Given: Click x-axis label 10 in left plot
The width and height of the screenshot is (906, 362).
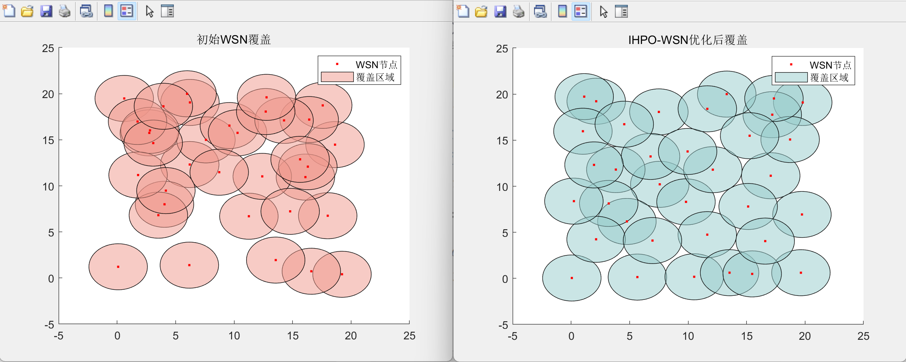Looking at the screenshot, I should (x=234, y=336).
